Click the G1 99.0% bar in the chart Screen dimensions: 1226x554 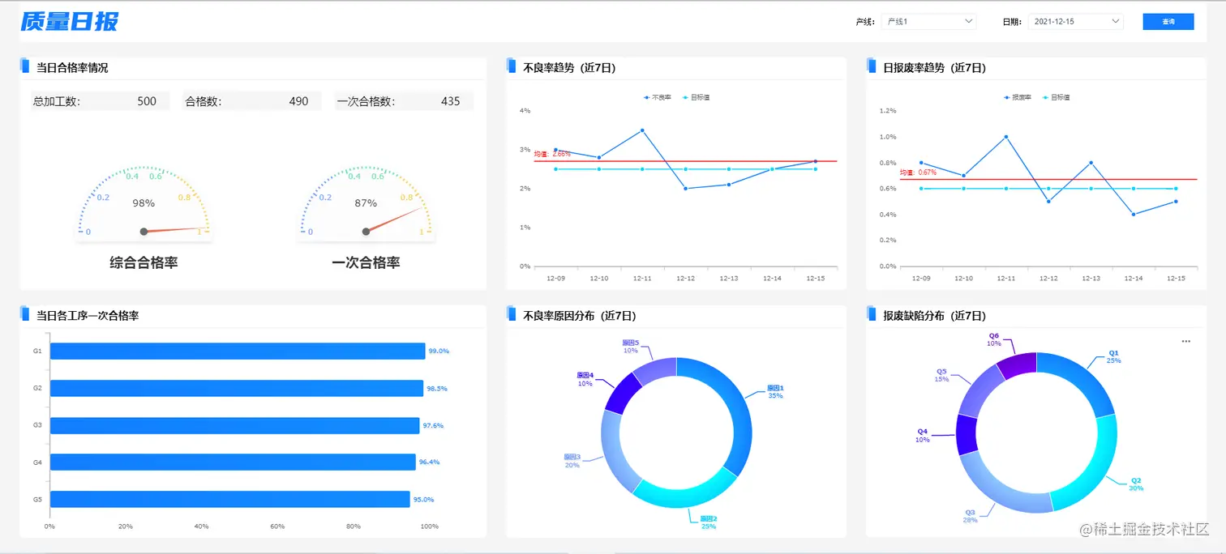(235, 351)
